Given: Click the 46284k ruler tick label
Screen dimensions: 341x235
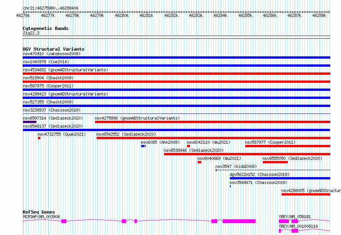Looking at the screenshot, I should (220, 15).
